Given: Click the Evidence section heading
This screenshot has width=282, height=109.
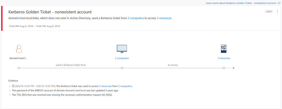Looking at the screenshot, I should tap(13, 81).
